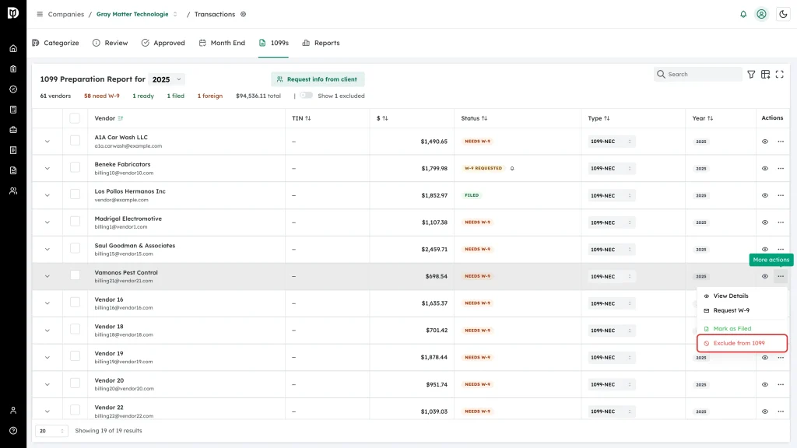Expand the Beneke Fabricators row
The height and width of the screenshot is (448, 797).
pos(47,168)
